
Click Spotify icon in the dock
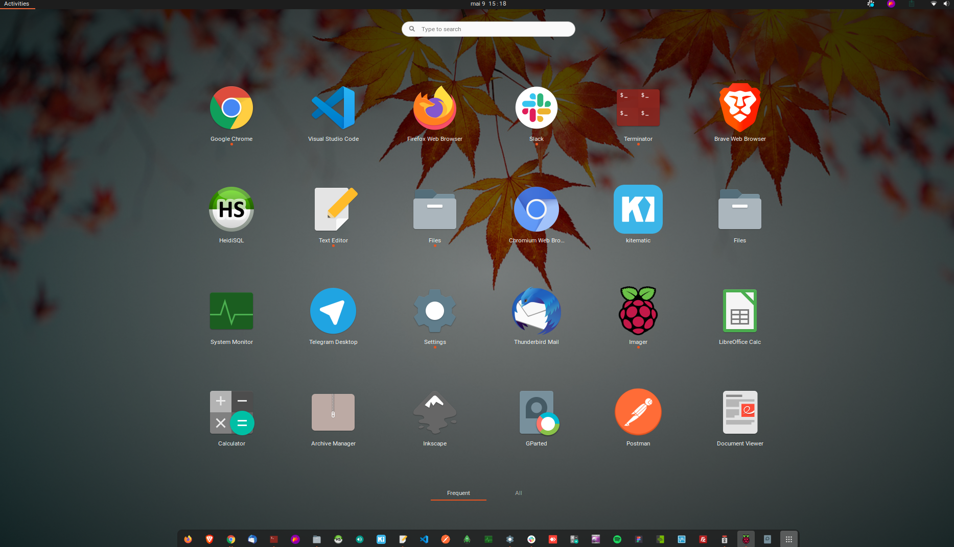617,539
